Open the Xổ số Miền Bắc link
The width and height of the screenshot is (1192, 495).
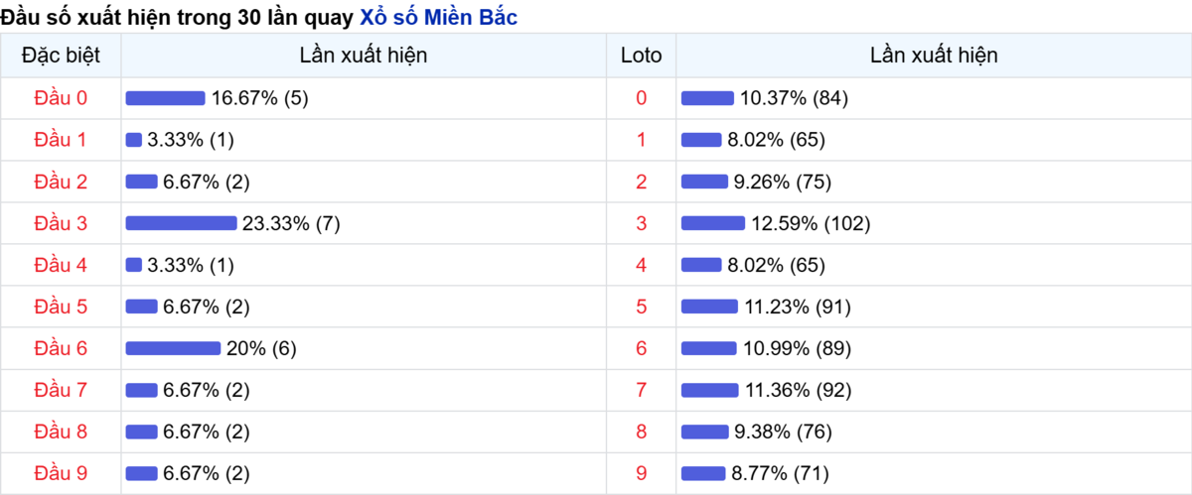pos(438,17)
